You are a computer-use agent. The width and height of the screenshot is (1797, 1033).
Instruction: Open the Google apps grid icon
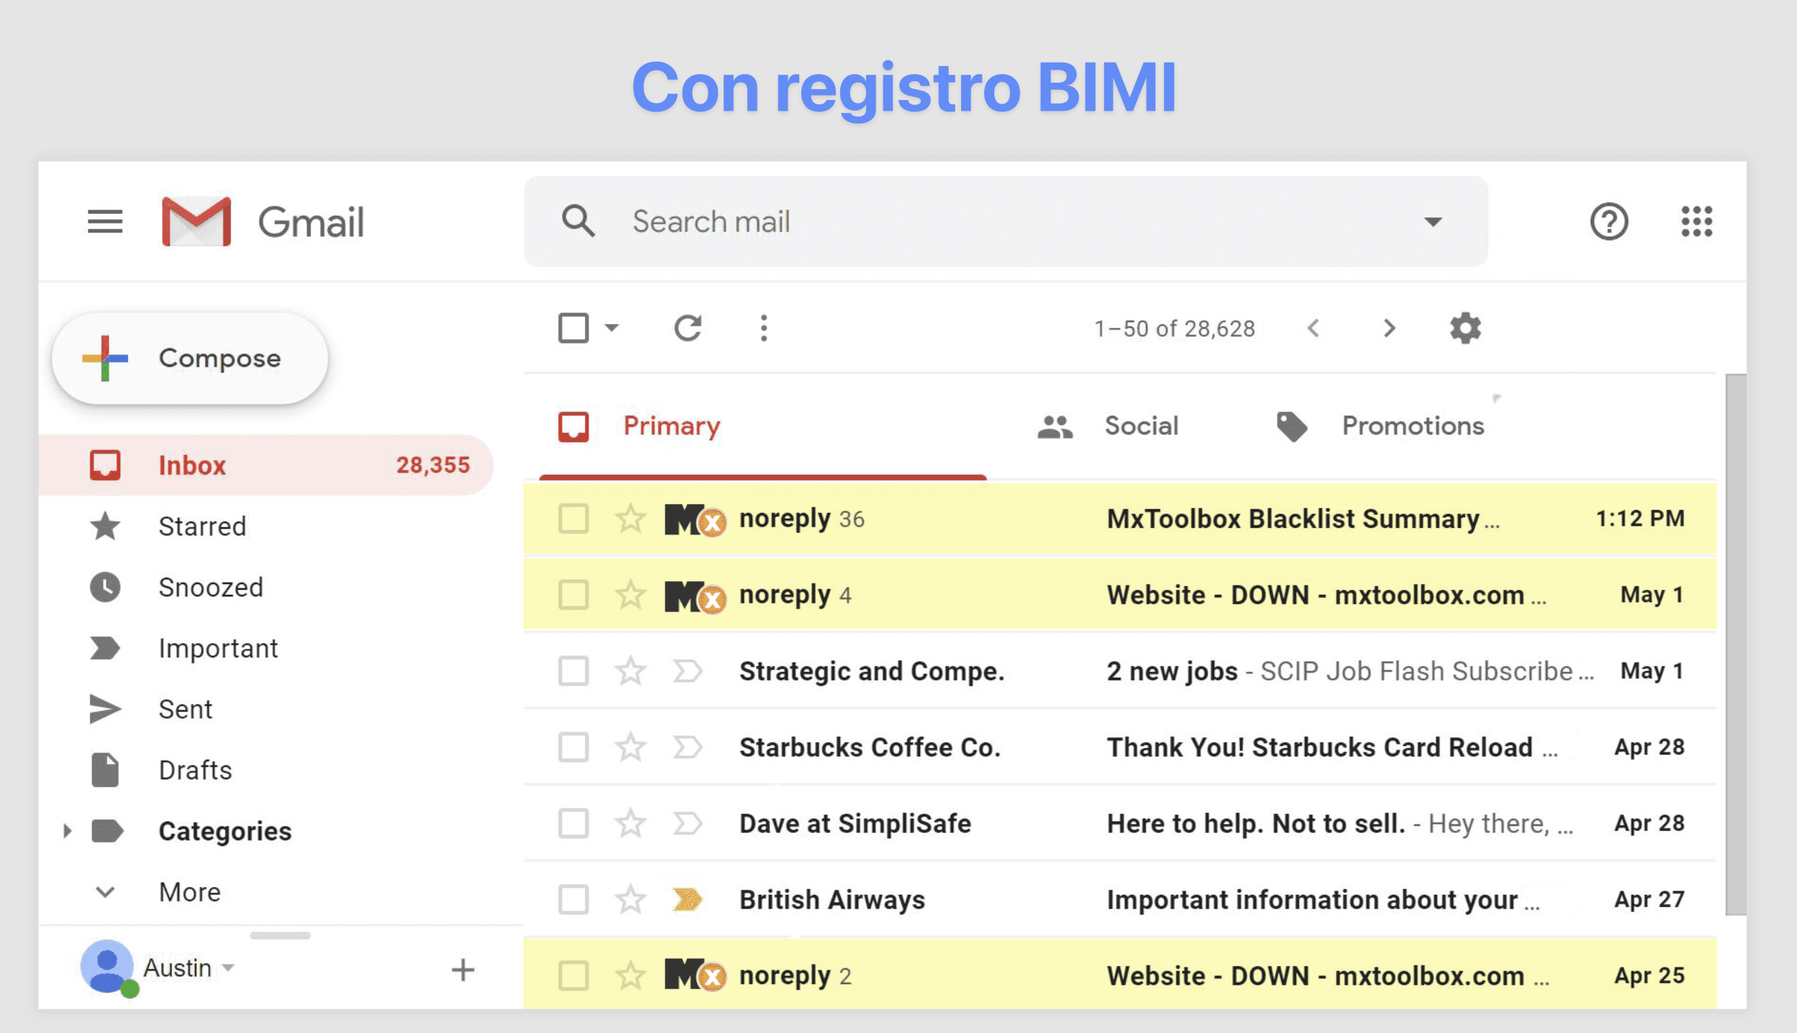coord(1696,222)
